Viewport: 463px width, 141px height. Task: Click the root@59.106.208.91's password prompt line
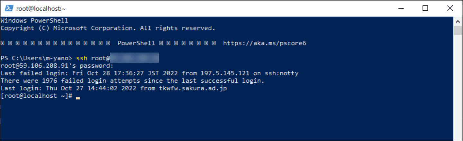click(57, 66)
